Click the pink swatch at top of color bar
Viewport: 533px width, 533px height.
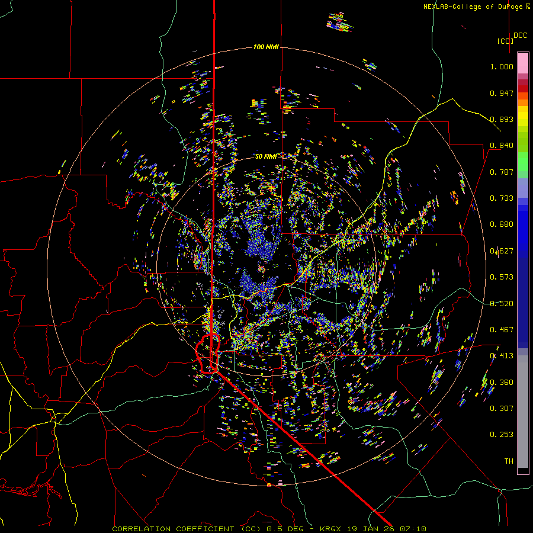tap(523, 63)
